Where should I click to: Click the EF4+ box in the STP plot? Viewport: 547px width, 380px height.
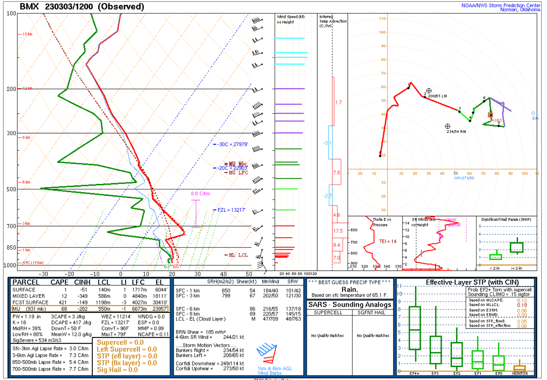point(415,328)
